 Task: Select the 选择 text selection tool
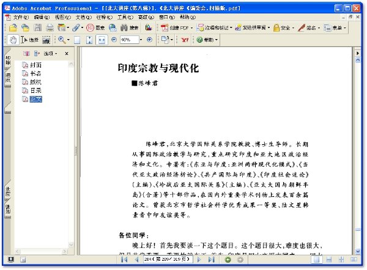pyautogui.click(x=29, y=40)
